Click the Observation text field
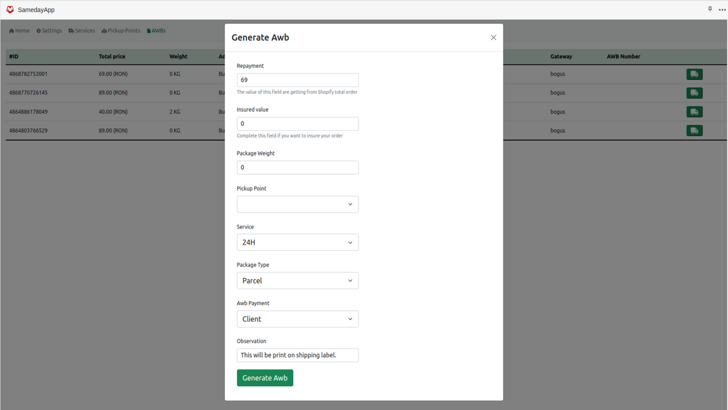 click(x=297, y=355)
